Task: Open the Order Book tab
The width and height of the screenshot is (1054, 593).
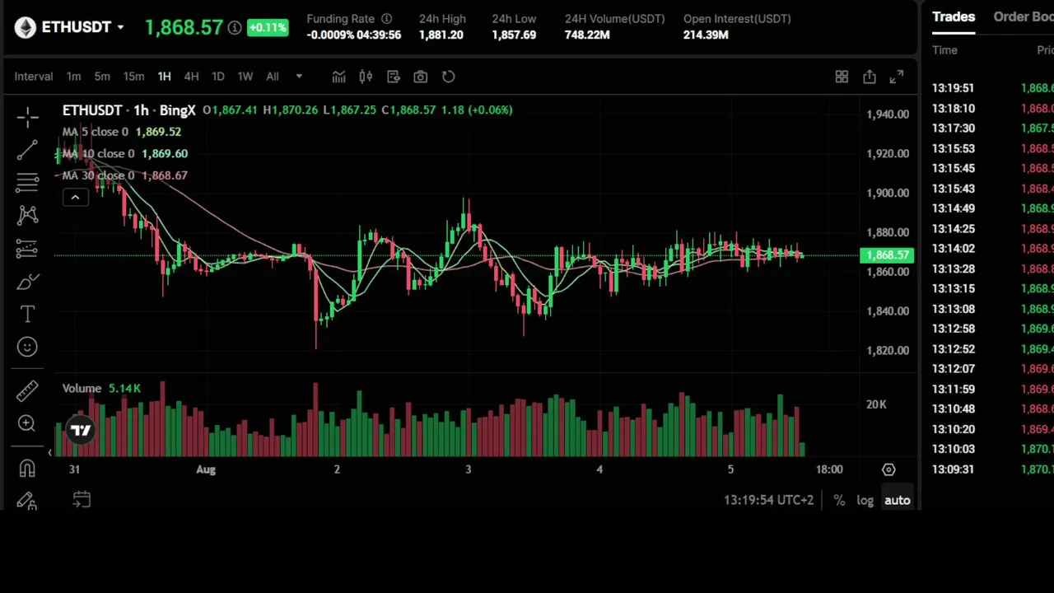Action: point(1024,16)
